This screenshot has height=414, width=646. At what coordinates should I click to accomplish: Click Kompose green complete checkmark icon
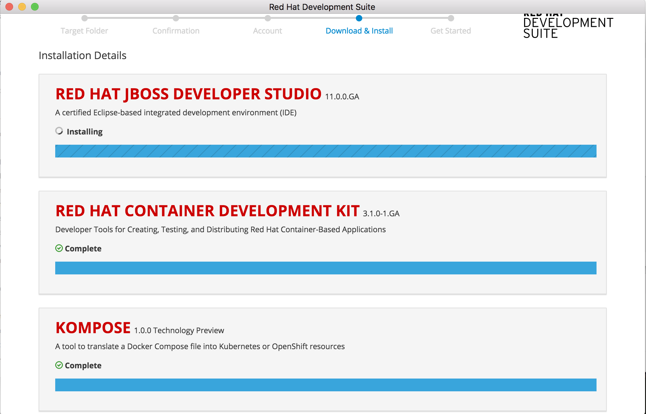click(59, 365)
